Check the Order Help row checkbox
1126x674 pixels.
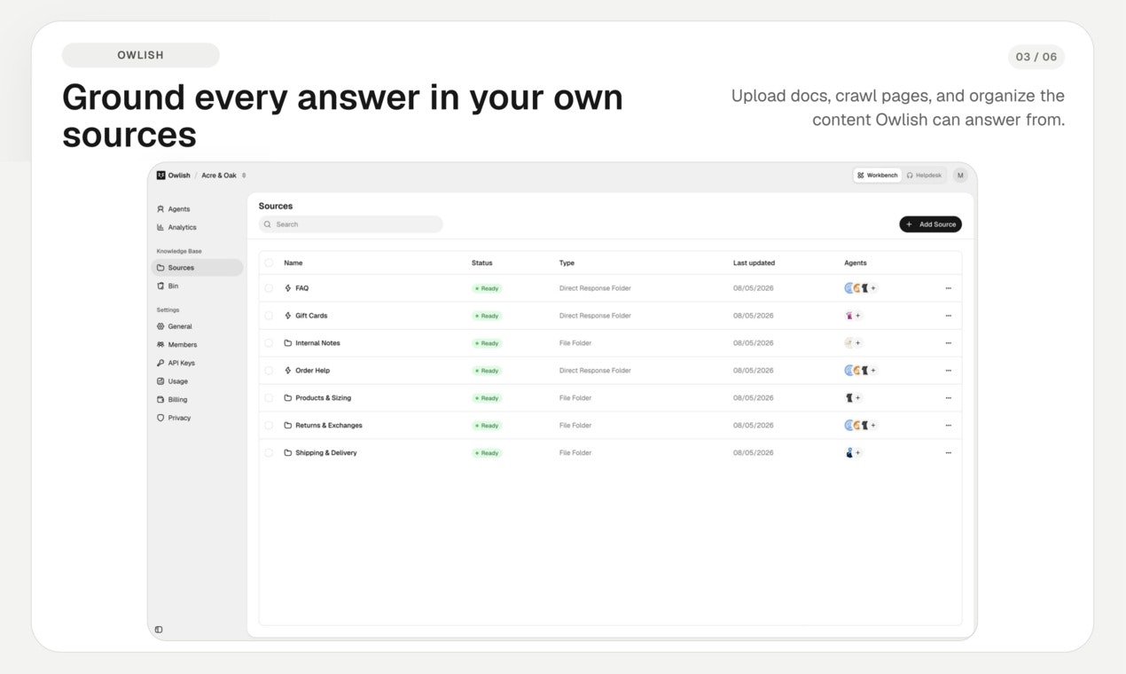coord(269,371)
